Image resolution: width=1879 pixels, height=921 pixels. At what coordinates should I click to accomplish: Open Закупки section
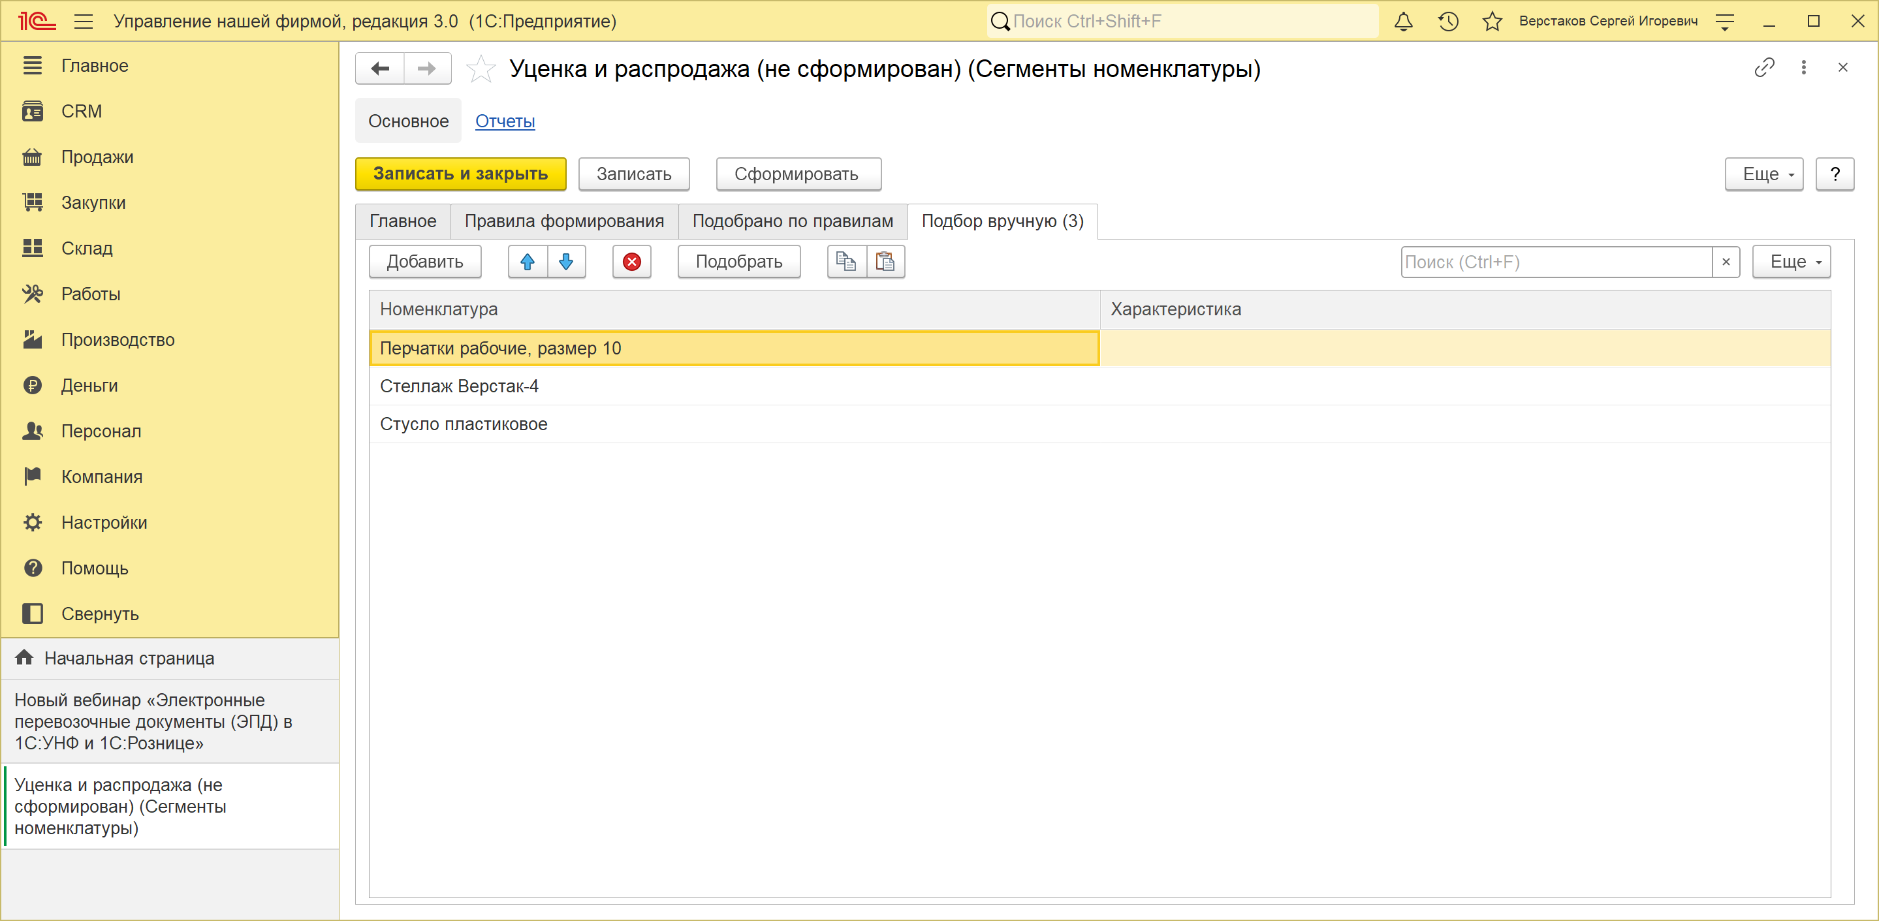(x=93, y=203)
